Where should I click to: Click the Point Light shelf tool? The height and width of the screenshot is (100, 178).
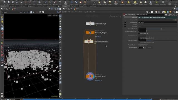coord(99,3)
